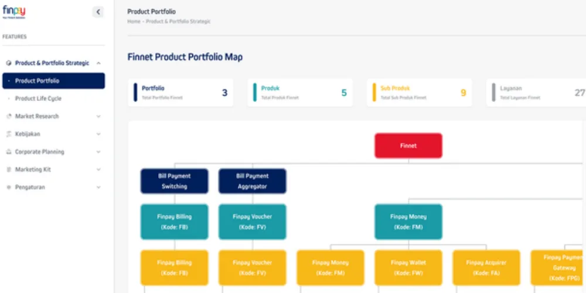Viewport: 586px width, 293px height.
Task: Click the Layanan total card
Action: pos(536,93)
